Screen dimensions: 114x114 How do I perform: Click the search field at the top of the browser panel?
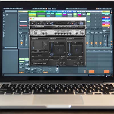11,11
